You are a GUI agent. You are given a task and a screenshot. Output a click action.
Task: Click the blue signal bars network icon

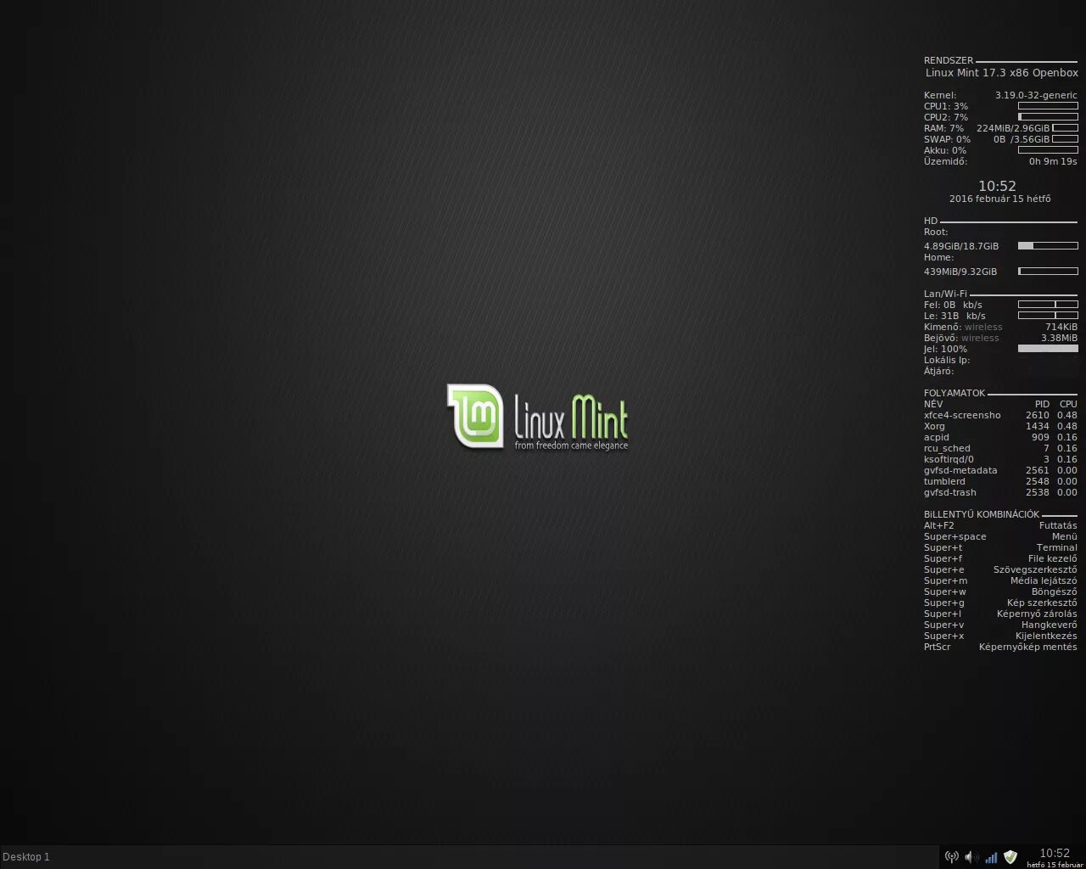coord(991,857)
